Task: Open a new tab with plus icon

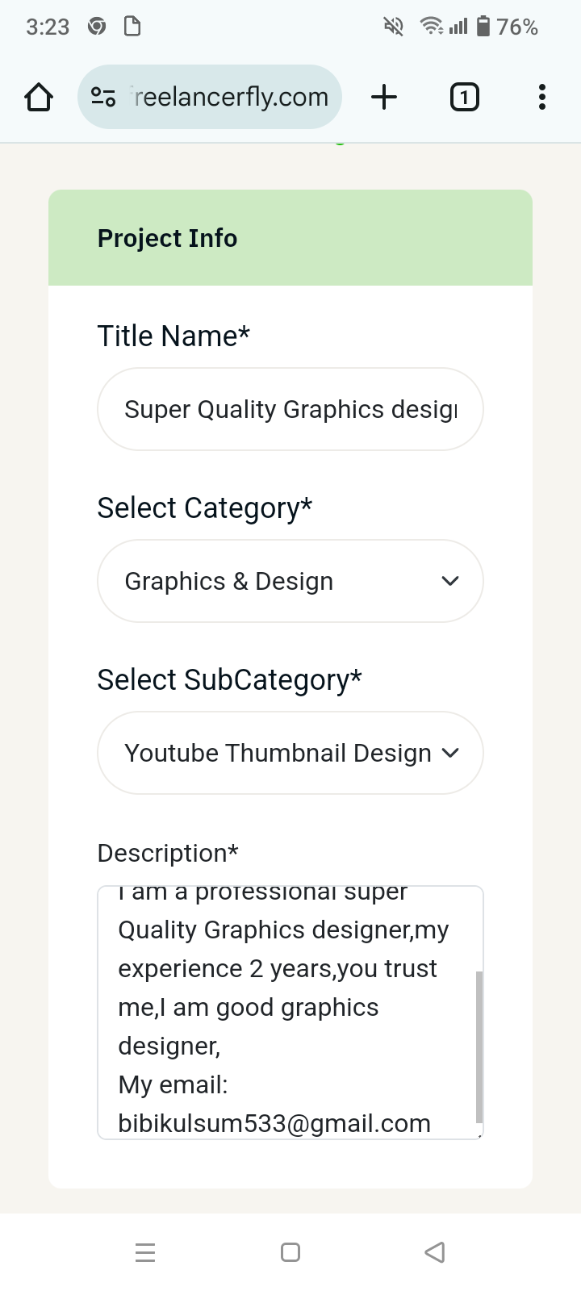Action: point(384,98)
